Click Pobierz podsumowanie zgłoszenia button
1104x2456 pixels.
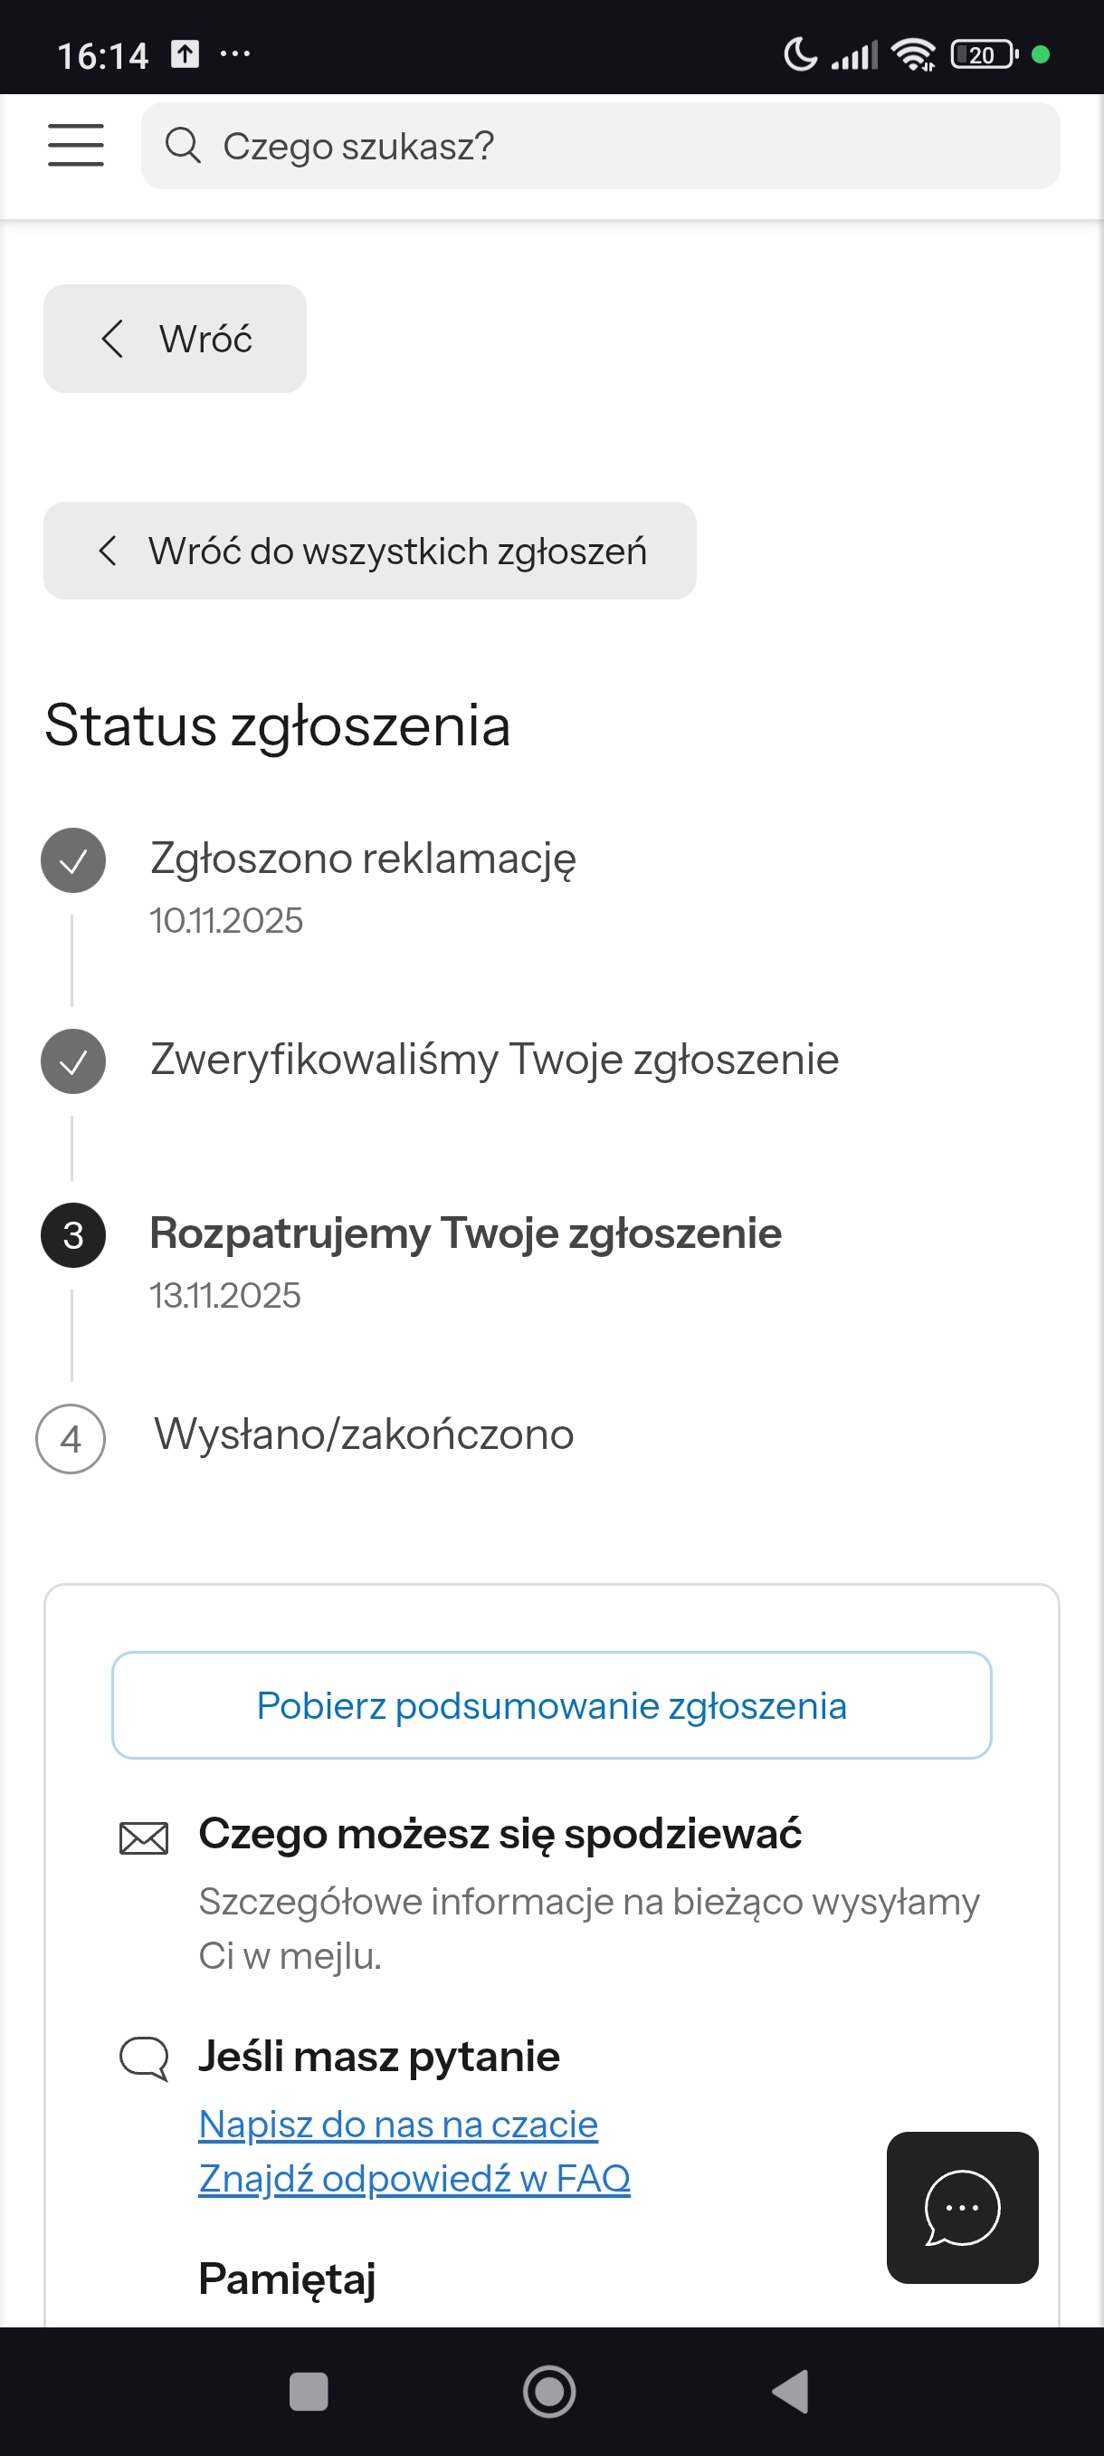coord(551,1705)
